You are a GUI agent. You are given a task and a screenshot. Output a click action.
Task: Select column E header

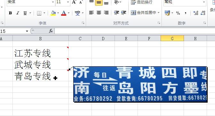tap(126, 39)
